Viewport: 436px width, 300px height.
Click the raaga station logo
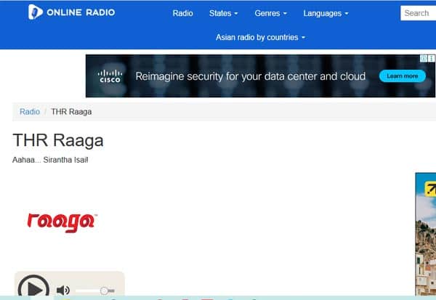pyautogui.click(x=62, y=222)
